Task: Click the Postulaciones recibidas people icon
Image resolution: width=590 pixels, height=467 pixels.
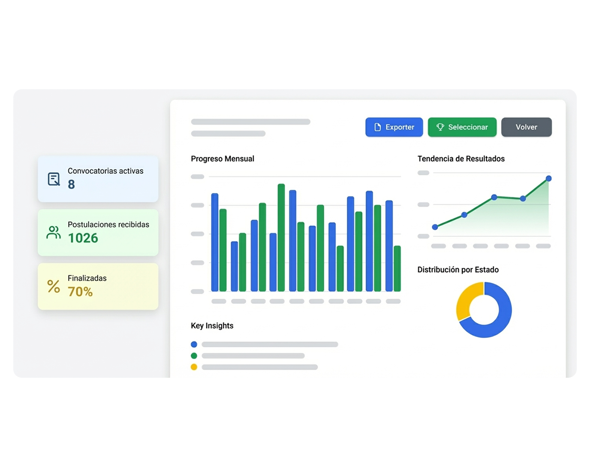Action: (x=54, y=233)
